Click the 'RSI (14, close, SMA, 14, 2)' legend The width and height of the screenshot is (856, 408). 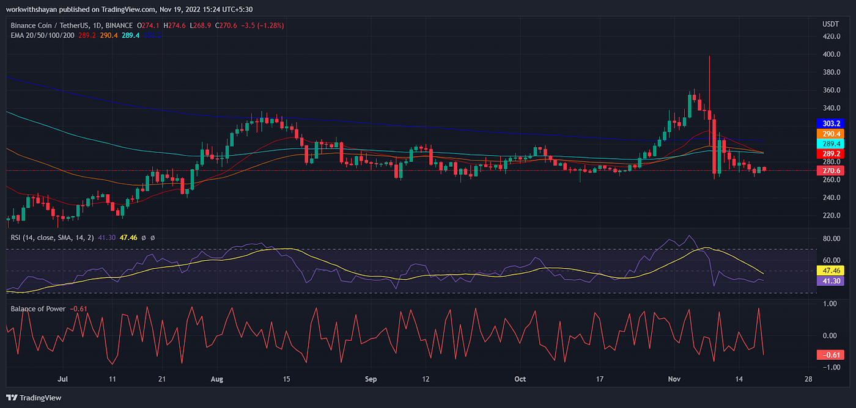[x=52, y=238]
